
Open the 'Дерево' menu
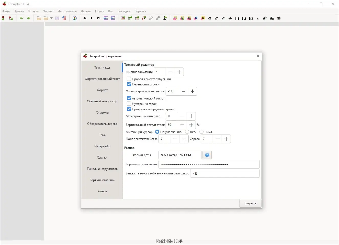[86, 11]
